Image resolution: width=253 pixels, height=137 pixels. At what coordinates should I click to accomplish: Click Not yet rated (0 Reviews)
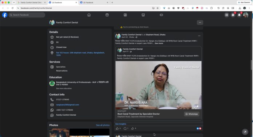click(x=67, y=37)
